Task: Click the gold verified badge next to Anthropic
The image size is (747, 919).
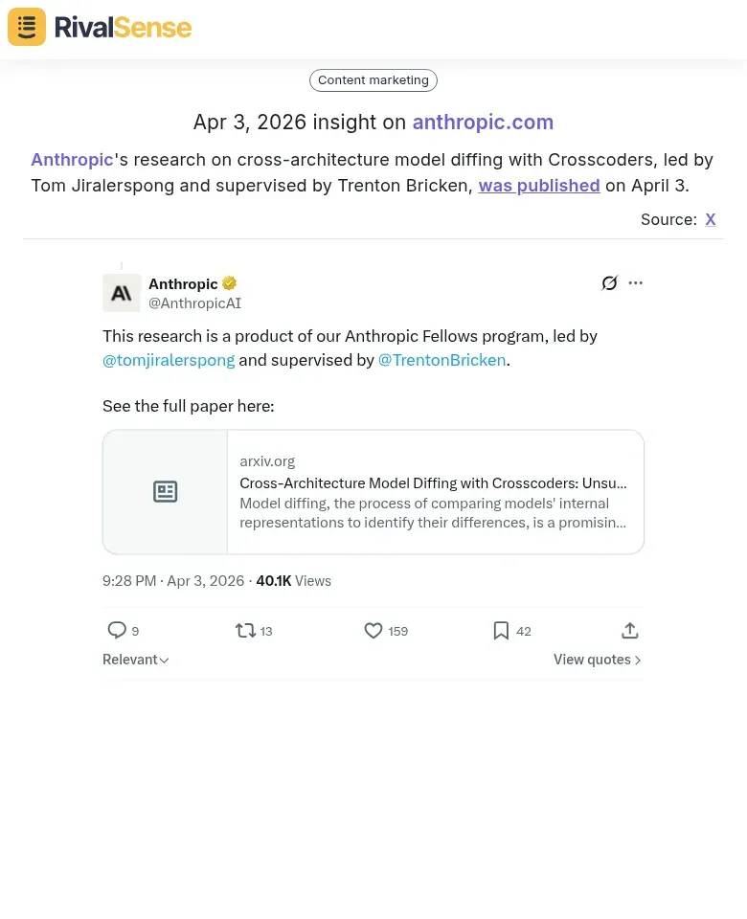Action: point(229,282)
